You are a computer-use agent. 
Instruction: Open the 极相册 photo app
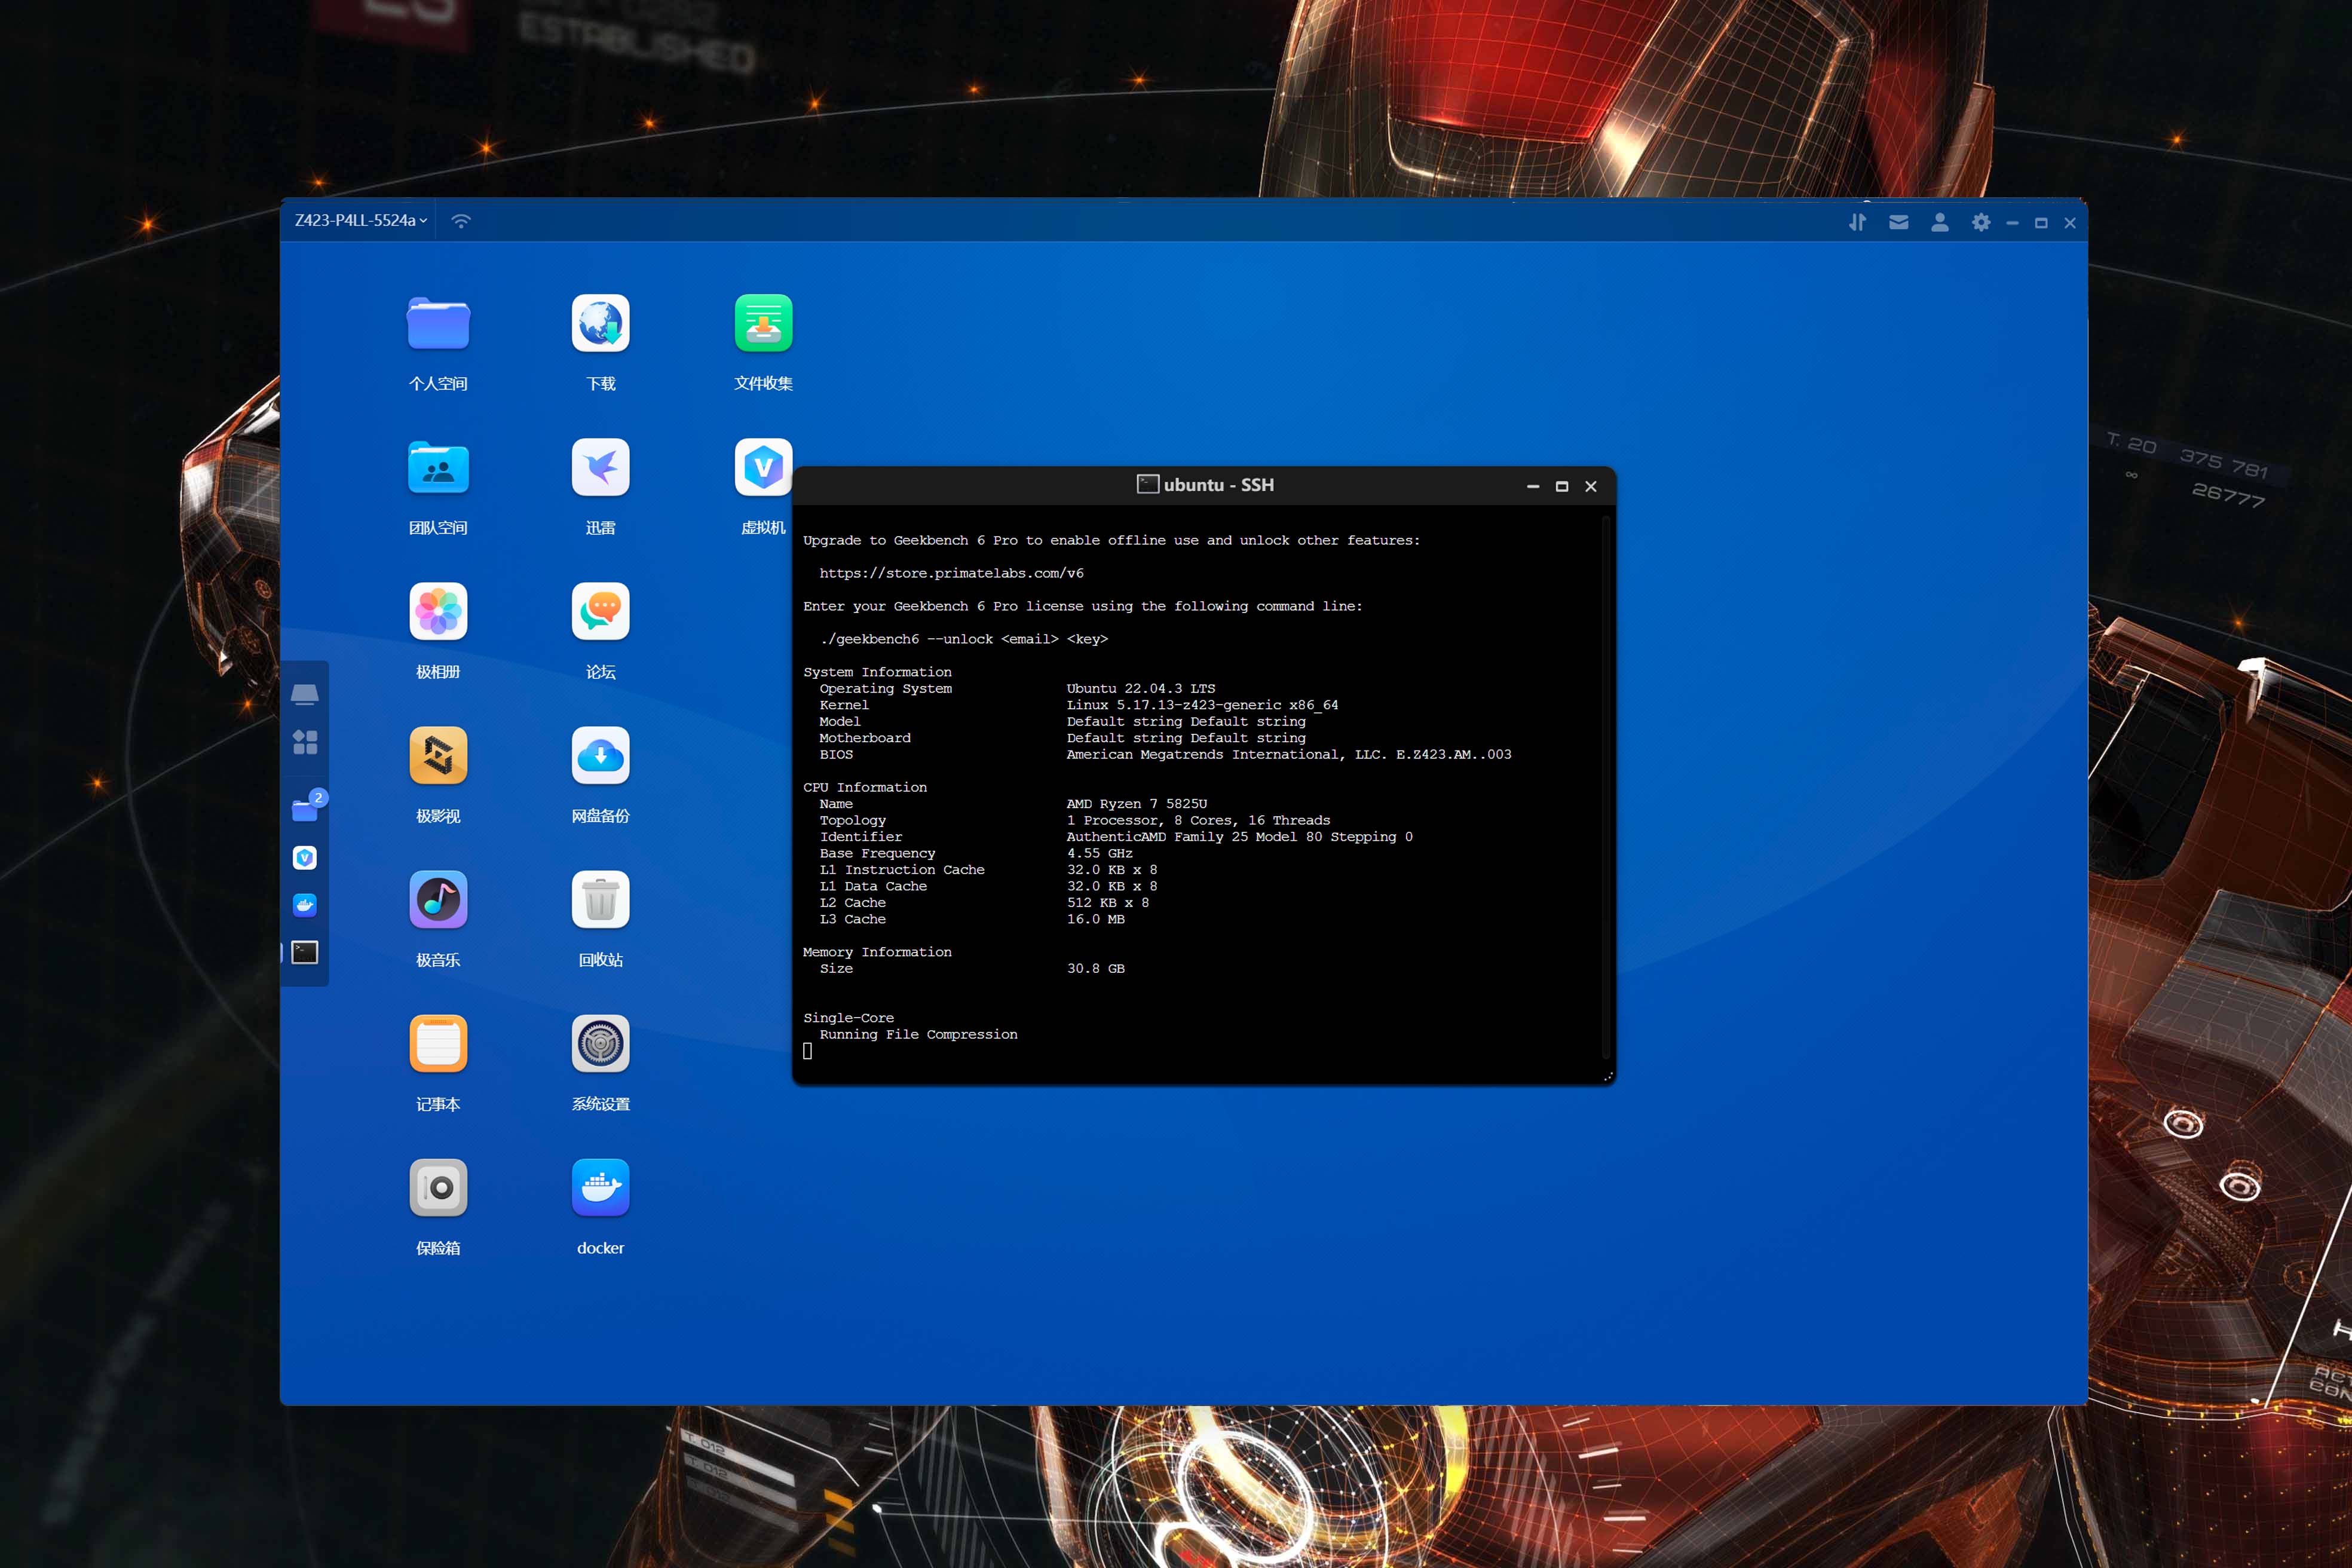(438, 611)
